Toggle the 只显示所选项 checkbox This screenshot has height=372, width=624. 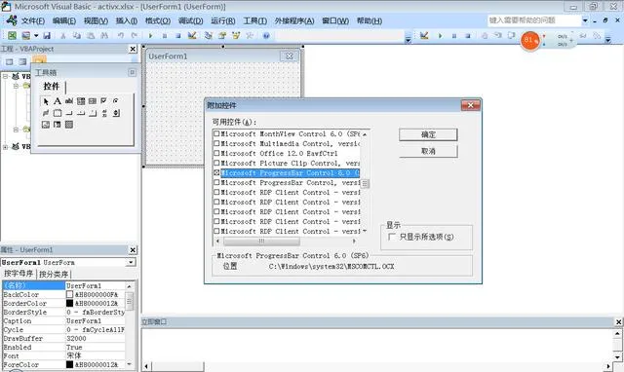tap(392, 237)
